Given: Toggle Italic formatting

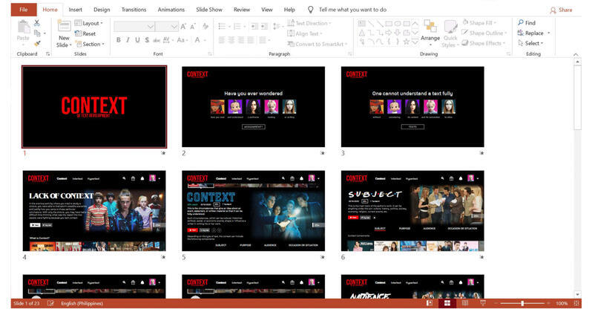Looking at the screenshot, I should point(128,40).
